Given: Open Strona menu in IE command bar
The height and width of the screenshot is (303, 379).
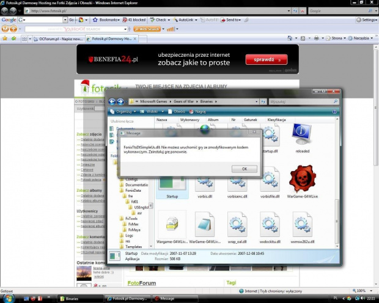Looking at the screenshot, I should pos(336,38).
